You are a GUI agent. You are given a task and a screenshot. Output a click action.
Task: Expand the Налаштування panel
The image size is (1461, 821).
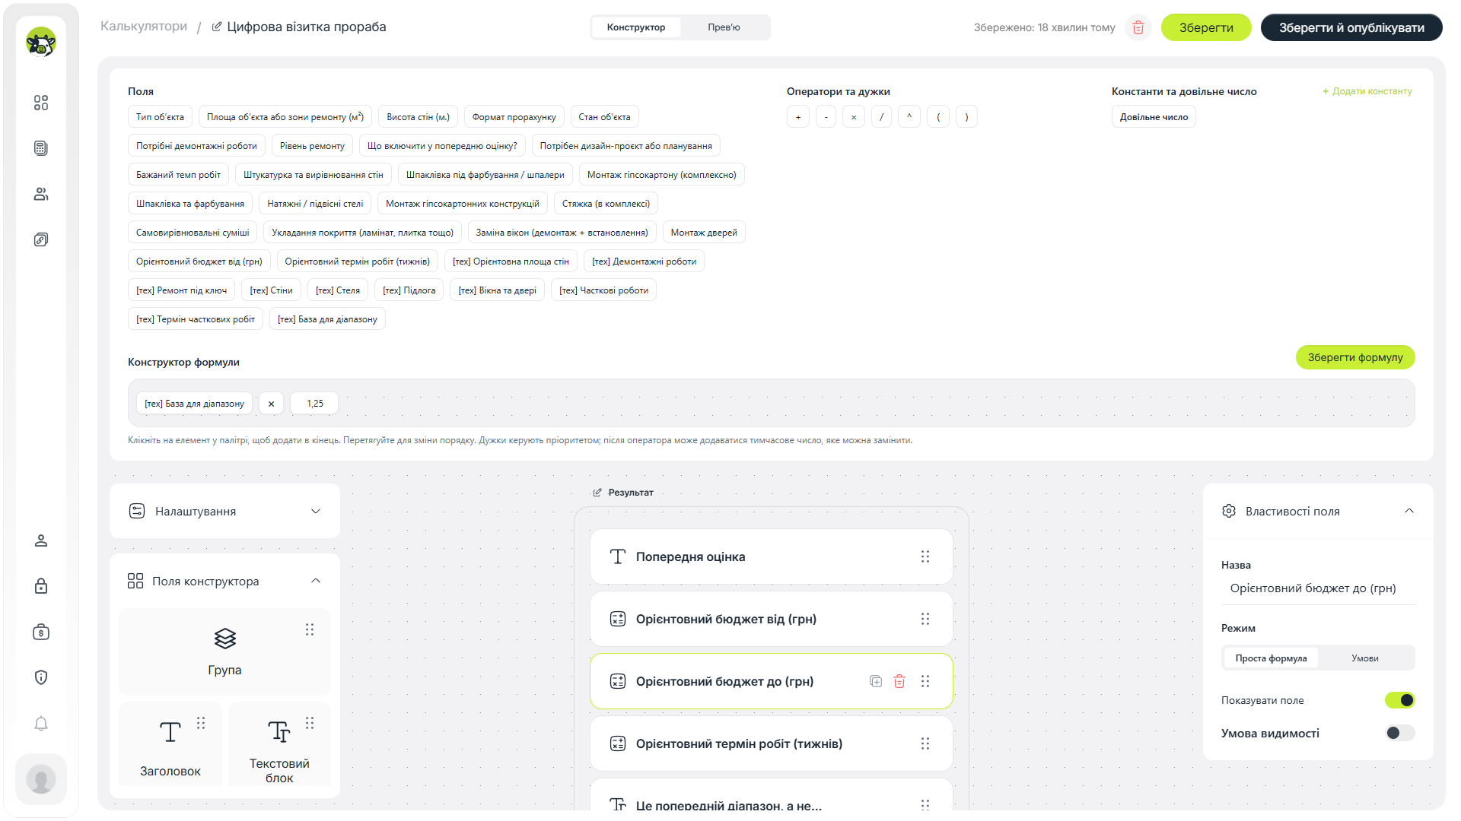coord(225,511)
